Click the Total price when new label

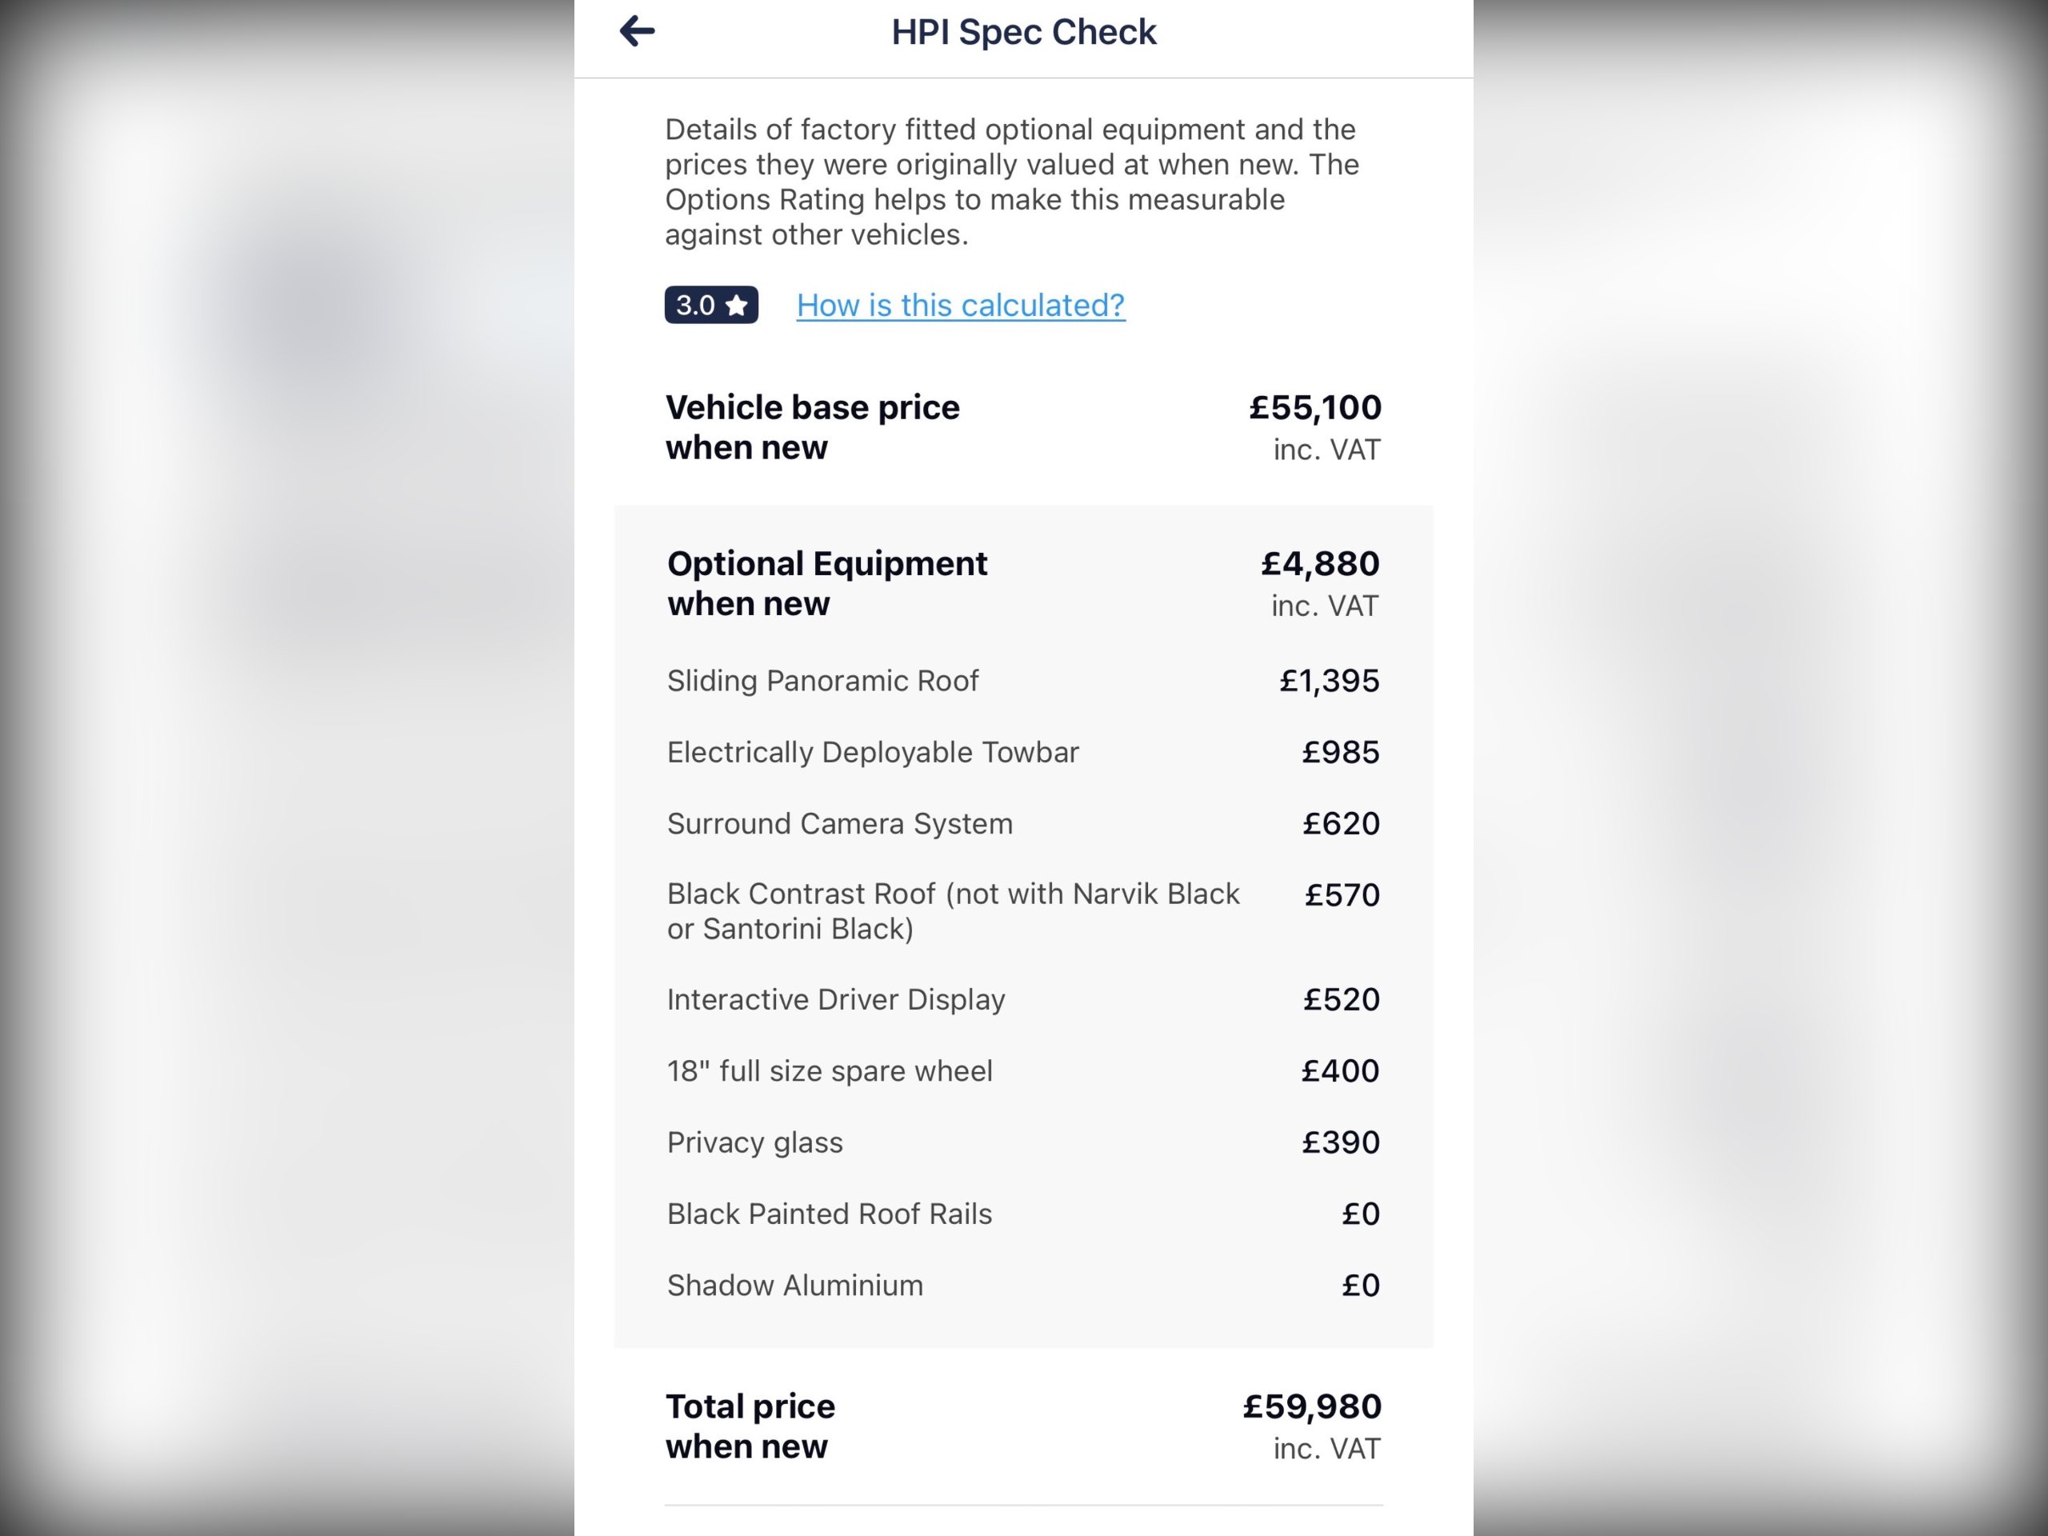pos(750,1426)
